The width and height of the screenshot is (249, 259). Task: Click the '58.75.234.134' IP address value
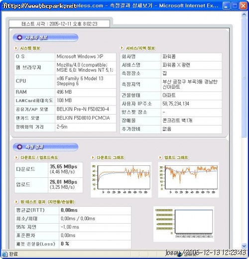point(176,104)
